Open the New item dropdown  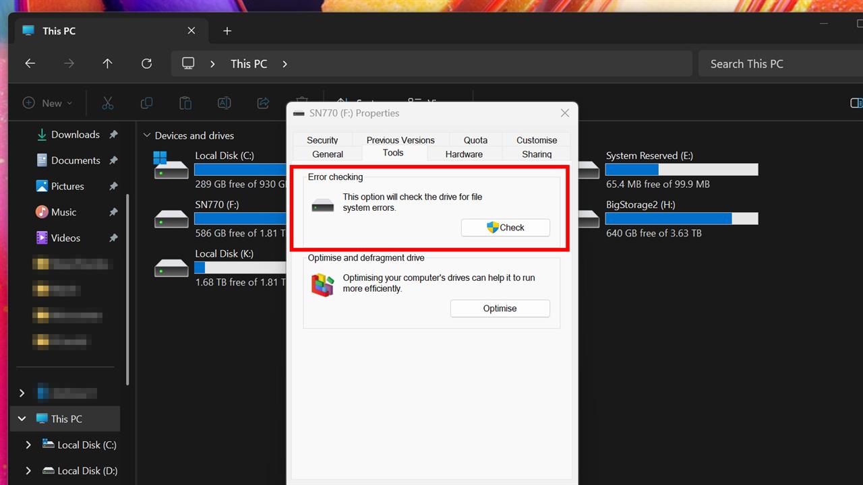47,103
